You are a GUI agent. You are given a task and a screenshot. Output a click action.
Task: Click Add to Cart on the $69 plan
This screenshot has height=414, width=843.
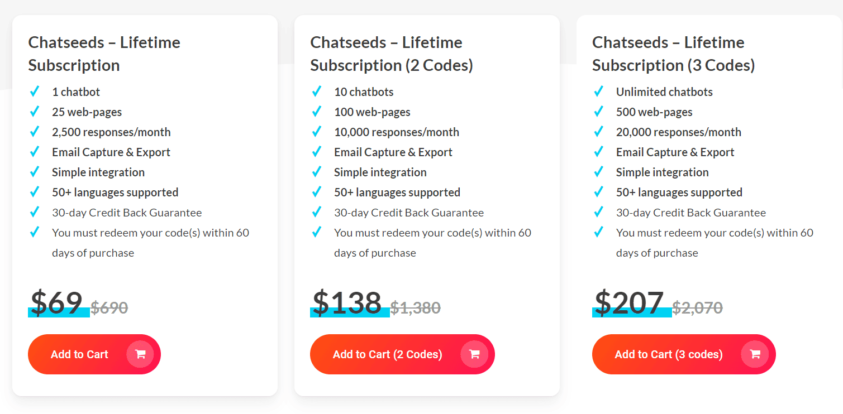pyautogui.click(x=94, y=354)
